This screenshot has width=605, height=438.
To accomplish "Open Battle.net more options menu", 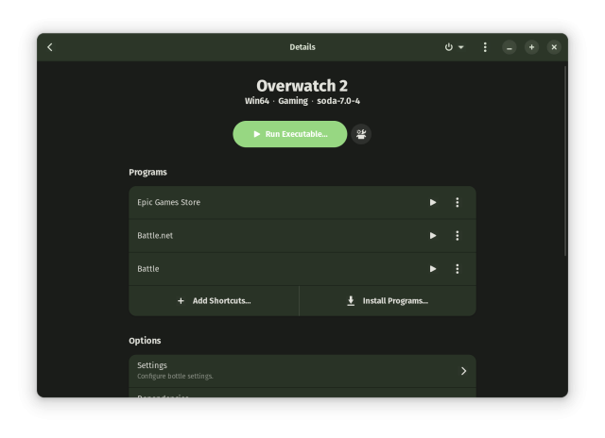I will [x=458, y=236].
